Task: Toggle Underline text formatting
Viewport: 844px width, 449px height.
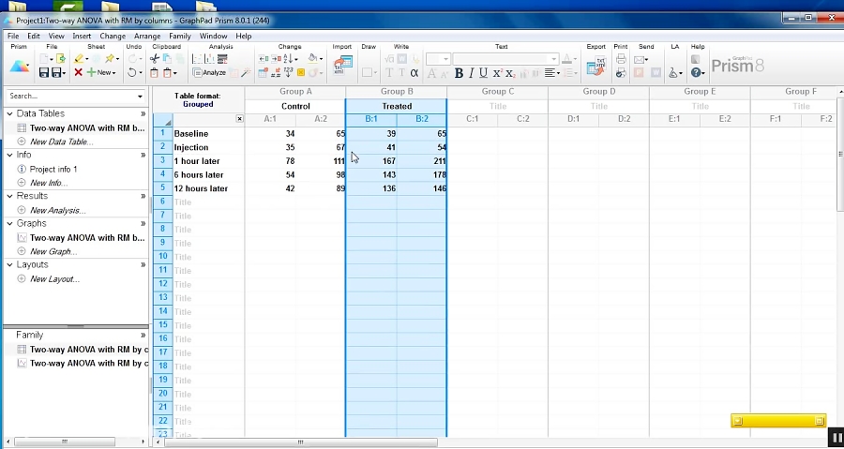Action: click(x=483, y=73)
